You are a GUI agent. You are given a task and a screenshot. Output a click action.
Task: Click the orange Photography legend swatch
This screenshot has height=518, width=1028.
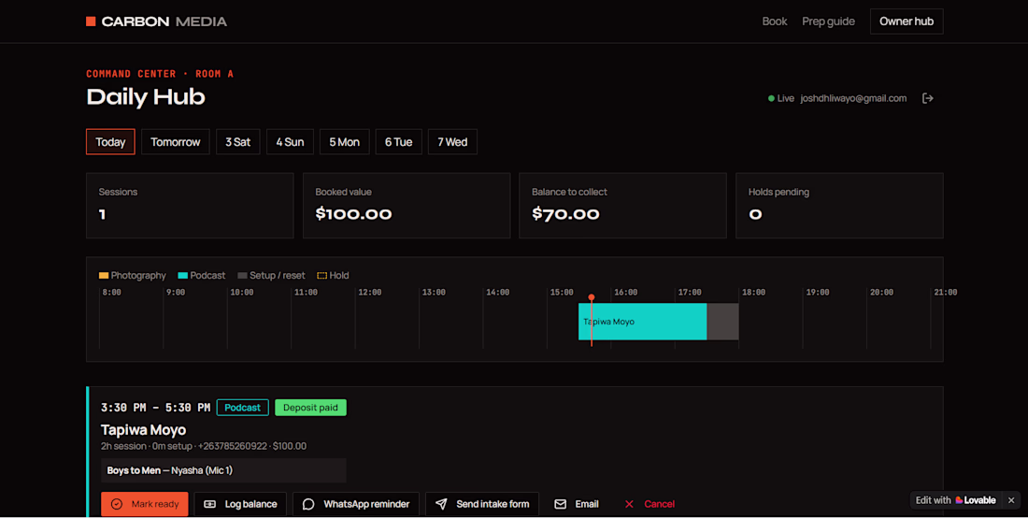104,276
